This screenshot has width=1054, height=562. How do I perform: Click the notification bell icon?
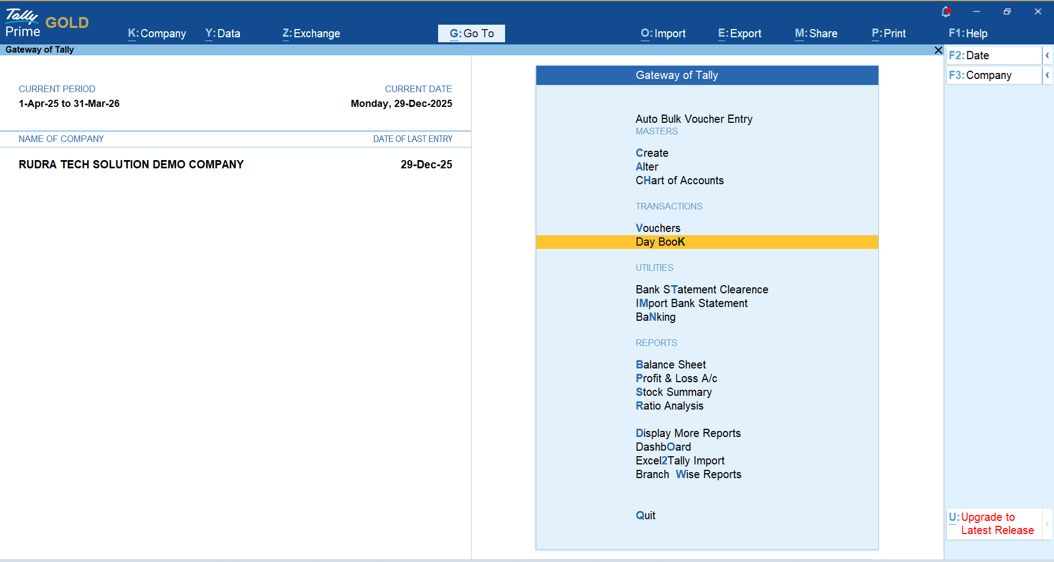point(945,12)
